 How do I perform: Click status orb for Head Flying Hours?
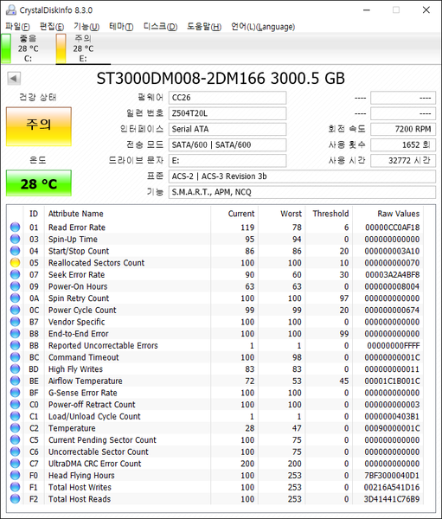click(x=15, y=475)
